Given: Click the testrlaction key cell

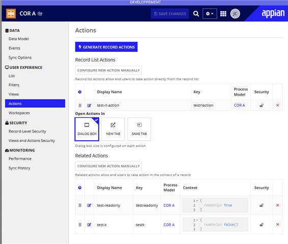Looking at the screenshot, I should click(x=204, y=105).
